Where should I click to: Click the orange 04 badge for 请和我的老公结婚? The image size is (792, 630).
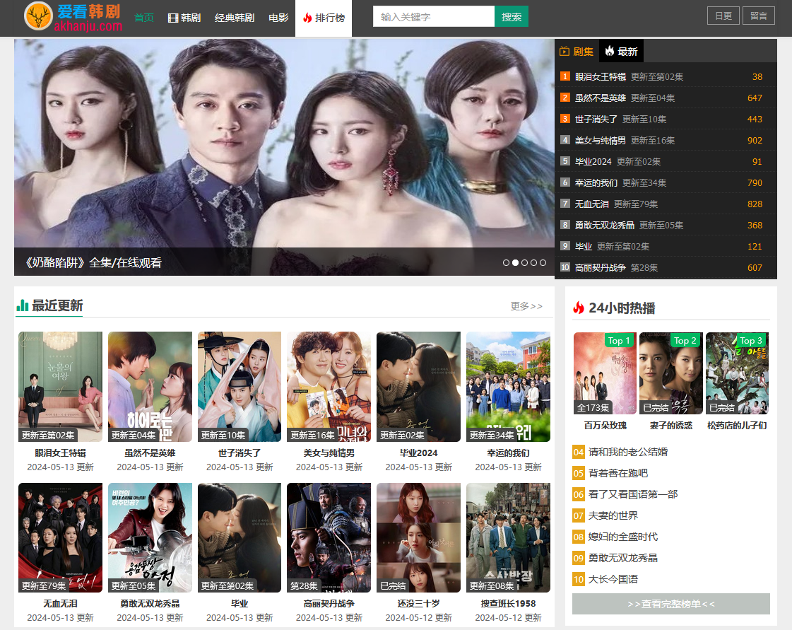pos(579,452)
